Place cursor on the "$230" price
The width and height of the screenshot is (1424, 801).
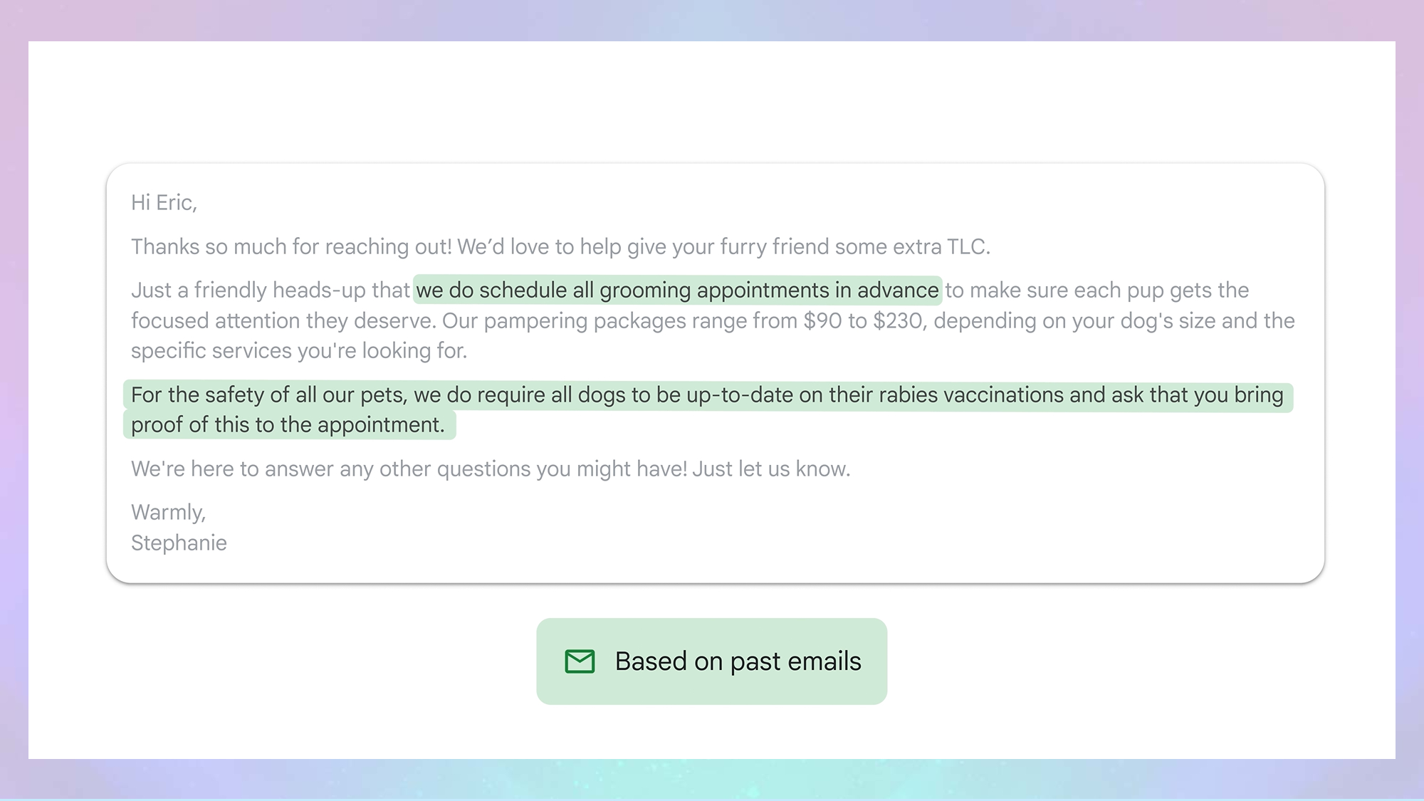pyautogui.click(x=898, y=321)
